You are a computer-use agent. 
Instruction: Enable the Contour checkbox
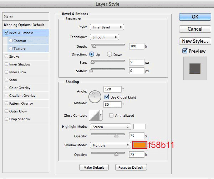click(x=11, y=41)
